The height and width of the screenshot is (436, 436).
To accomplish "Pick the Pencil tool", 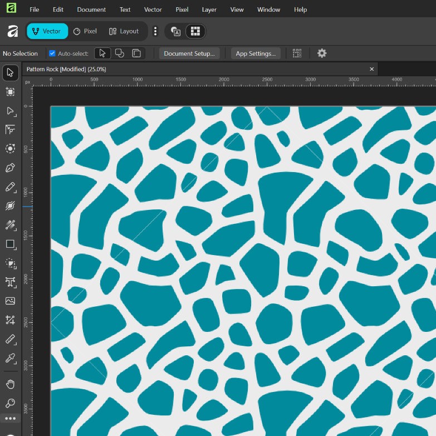I will pos(10,187).
